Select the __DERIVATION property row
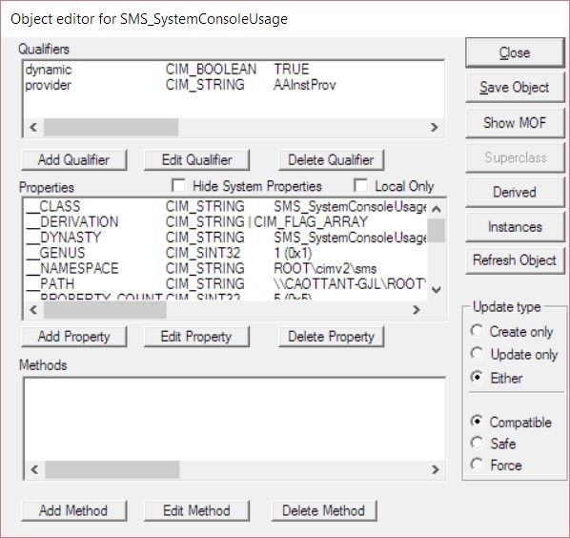Image resolution: width=570 pixels, height=538 pixels. 225,221
